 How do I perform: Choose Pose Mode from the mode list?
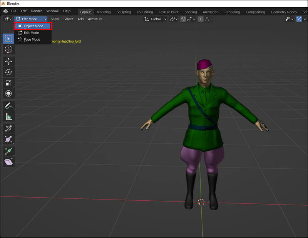click(32, 40)
